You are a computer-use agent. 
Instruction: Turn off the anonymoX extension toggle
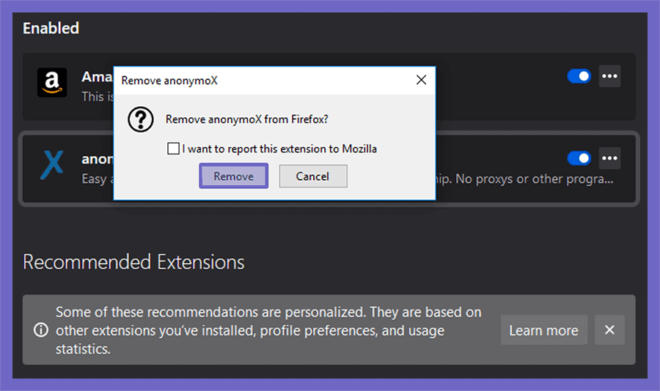click(x=579, y=158)
